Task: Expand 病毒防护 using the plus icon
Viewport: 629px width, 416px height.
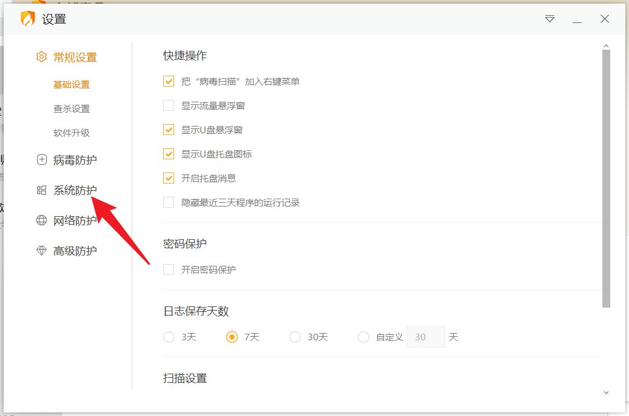Action: click(x=41, y=160)
